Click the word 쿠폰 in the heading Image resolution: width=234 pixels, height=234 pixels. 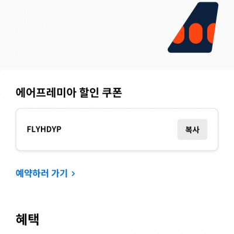[x=112, y=92]
